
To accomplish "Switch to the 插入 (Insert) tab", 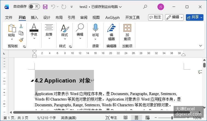I will (34, 17).
